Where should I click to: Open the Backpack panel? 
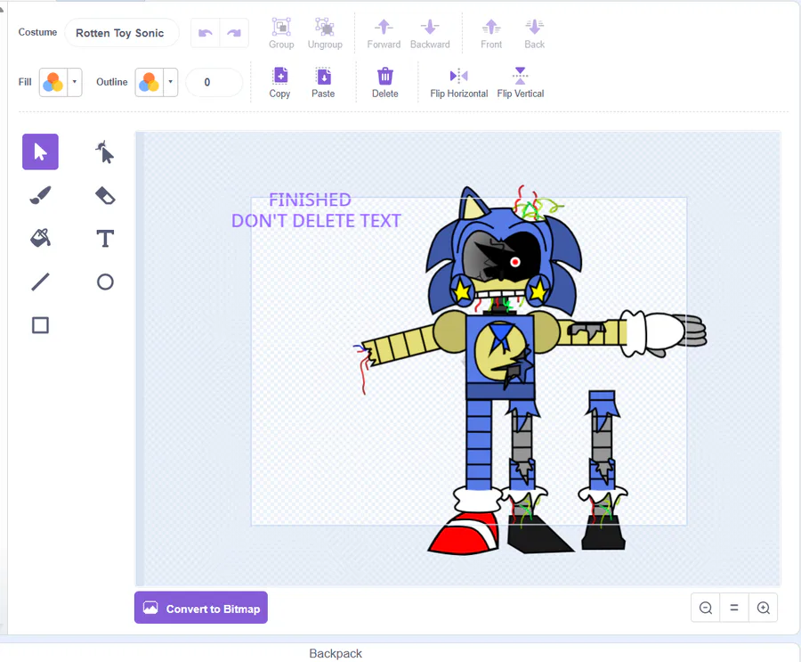336,653
